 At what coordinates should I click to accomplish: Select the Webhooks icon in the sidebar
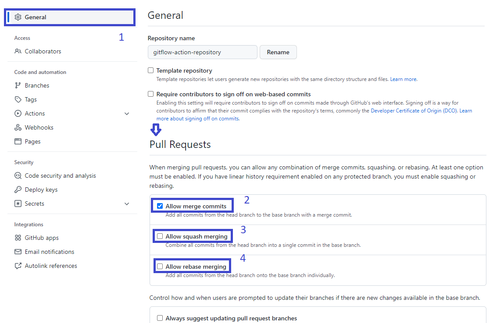pyautogui.click(x=17, y=127)
